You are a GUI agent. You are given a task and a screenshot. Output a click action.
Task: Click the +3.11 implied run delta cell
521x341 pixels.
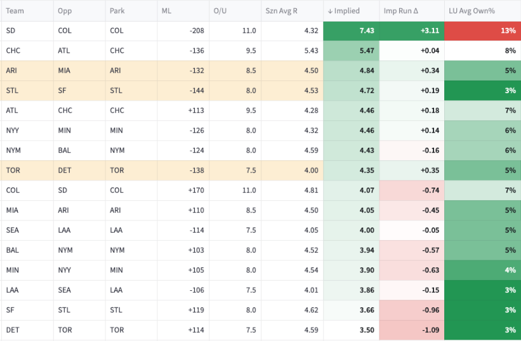point(412,31)
